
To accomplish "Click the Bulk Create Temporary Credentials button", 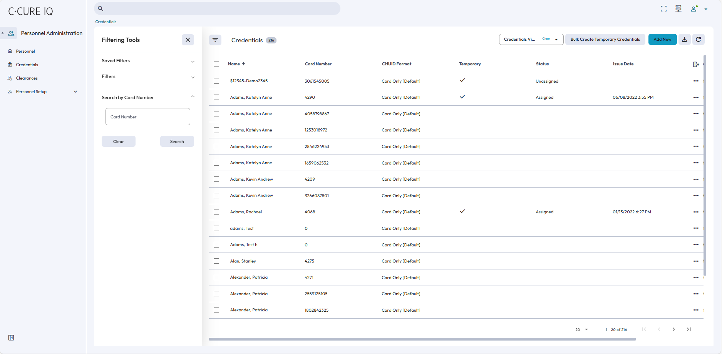I will 605,39.
